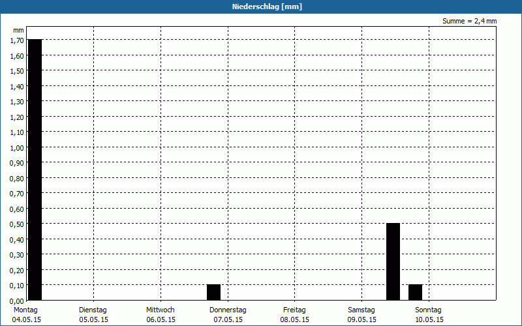Click the 1,60 y-axis value
The image size is (522, 326).
pos(17,56)
